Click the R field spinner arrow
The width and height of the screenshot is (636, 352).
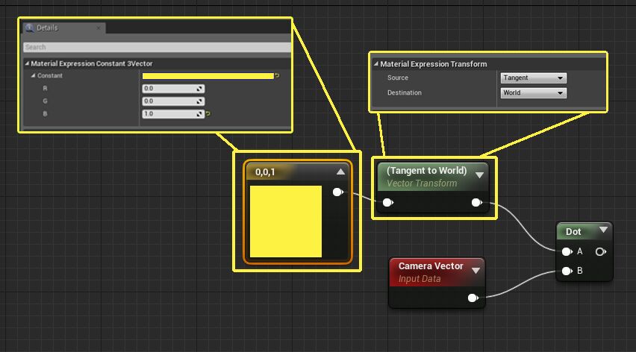[x=199, y=89]
